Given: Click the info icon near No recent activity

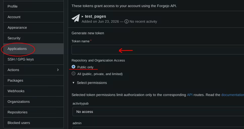Looking at the screenshot, I should click(x=127, y=21).
